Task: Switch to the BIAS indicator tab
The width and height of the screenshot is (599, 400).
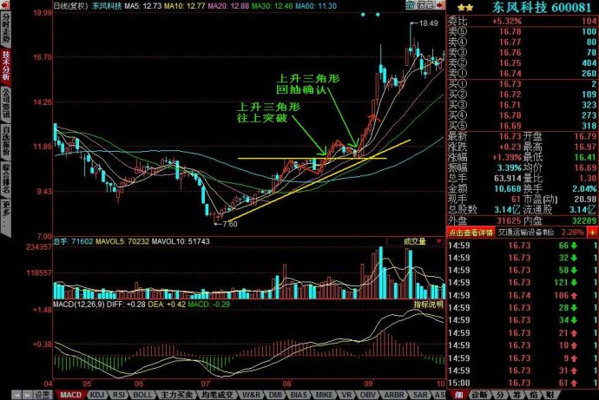Action: pos(299,395)
